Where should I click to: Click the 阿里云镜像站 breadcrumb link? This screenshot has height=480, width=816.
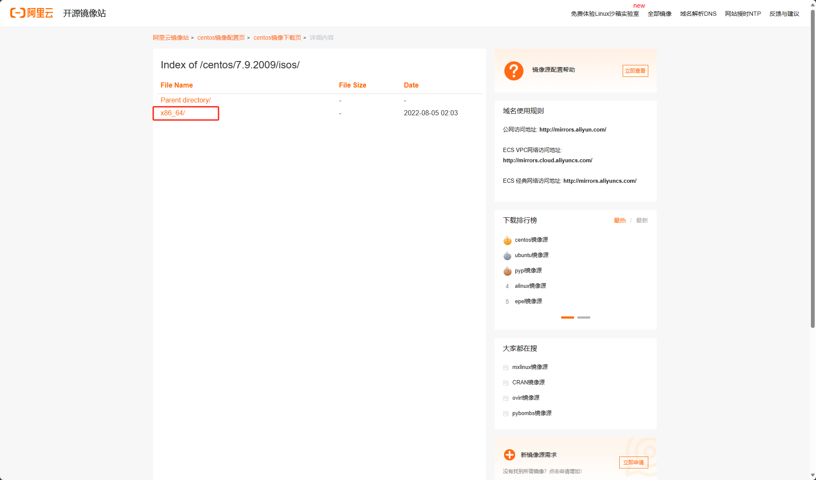171,38
